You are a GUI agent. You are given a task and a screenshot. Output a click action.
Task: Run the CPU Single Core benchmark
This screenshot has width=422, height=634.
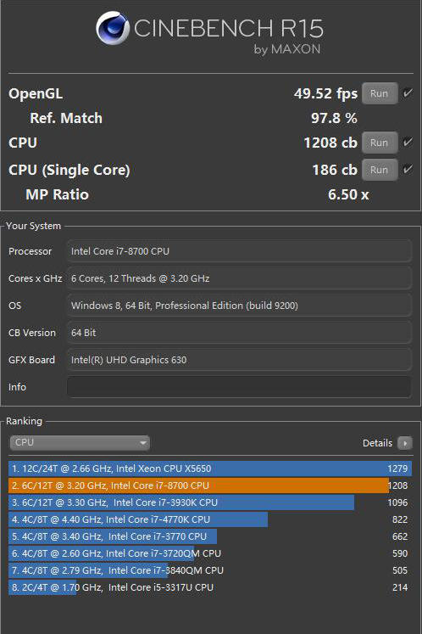(x=380, y=170)
